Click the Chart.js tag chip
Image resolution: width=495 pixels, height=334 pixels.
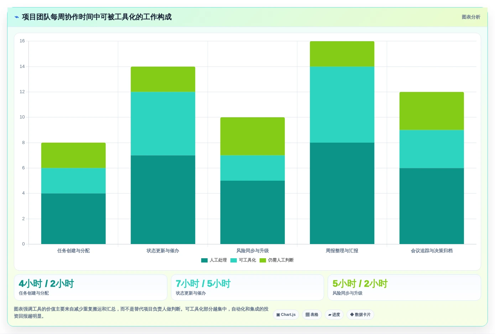(286, 314)
